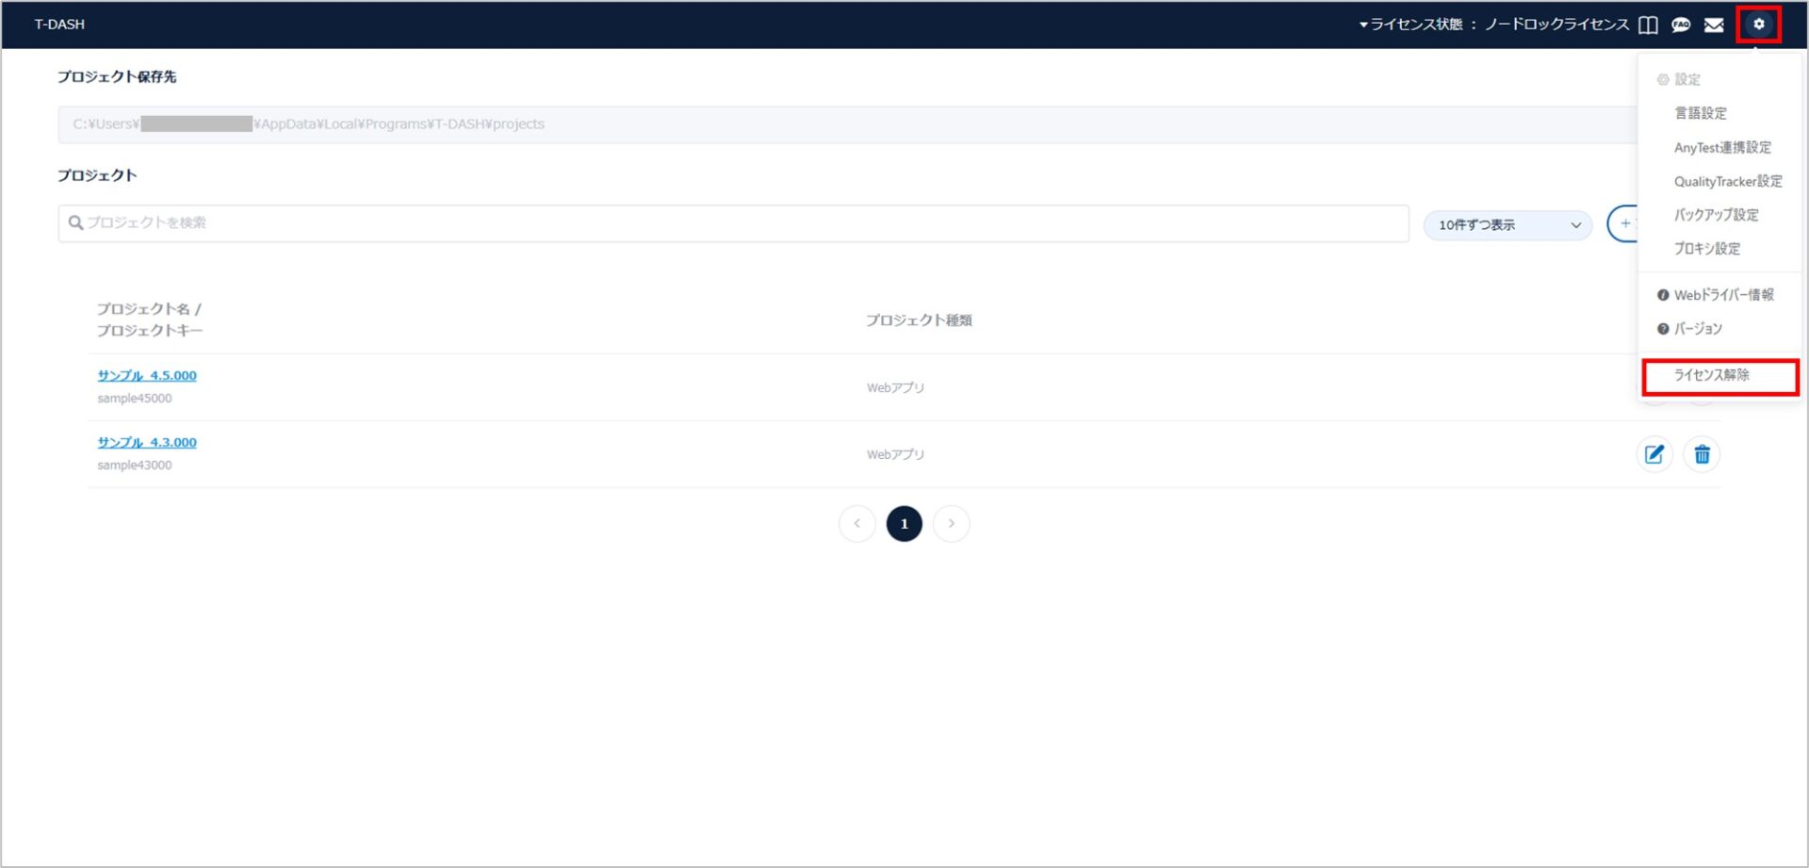Open the サンプル_4.5.000 project link
Screen dimensions: 1809x868
[147, 375]
